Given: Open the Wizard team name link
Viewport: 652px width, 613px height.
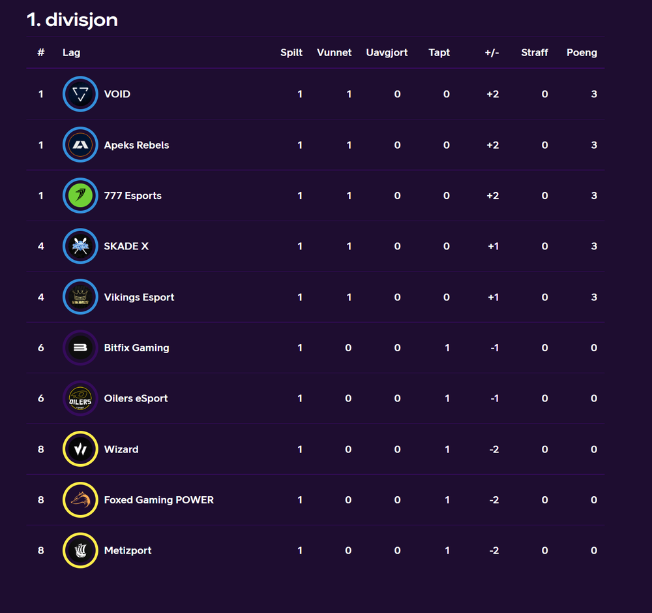Looking at the screenshot, I should tap(121, 449).
